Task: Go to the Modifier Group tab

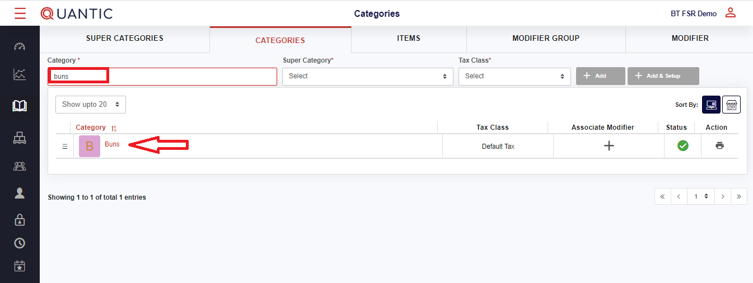Action: 546,39
